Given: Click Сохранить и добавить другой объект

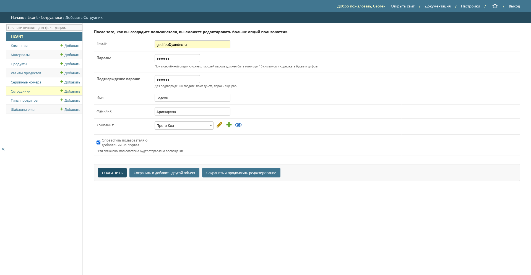Looking at the screenshot, I should [164, 173].
